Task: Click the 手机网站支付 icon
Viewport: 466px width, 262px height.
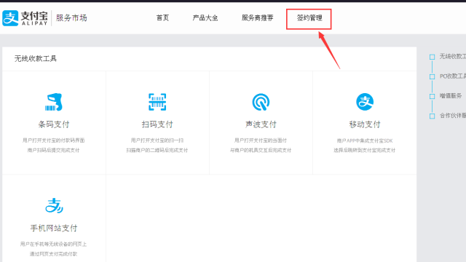Action: (x=54, y=205)
